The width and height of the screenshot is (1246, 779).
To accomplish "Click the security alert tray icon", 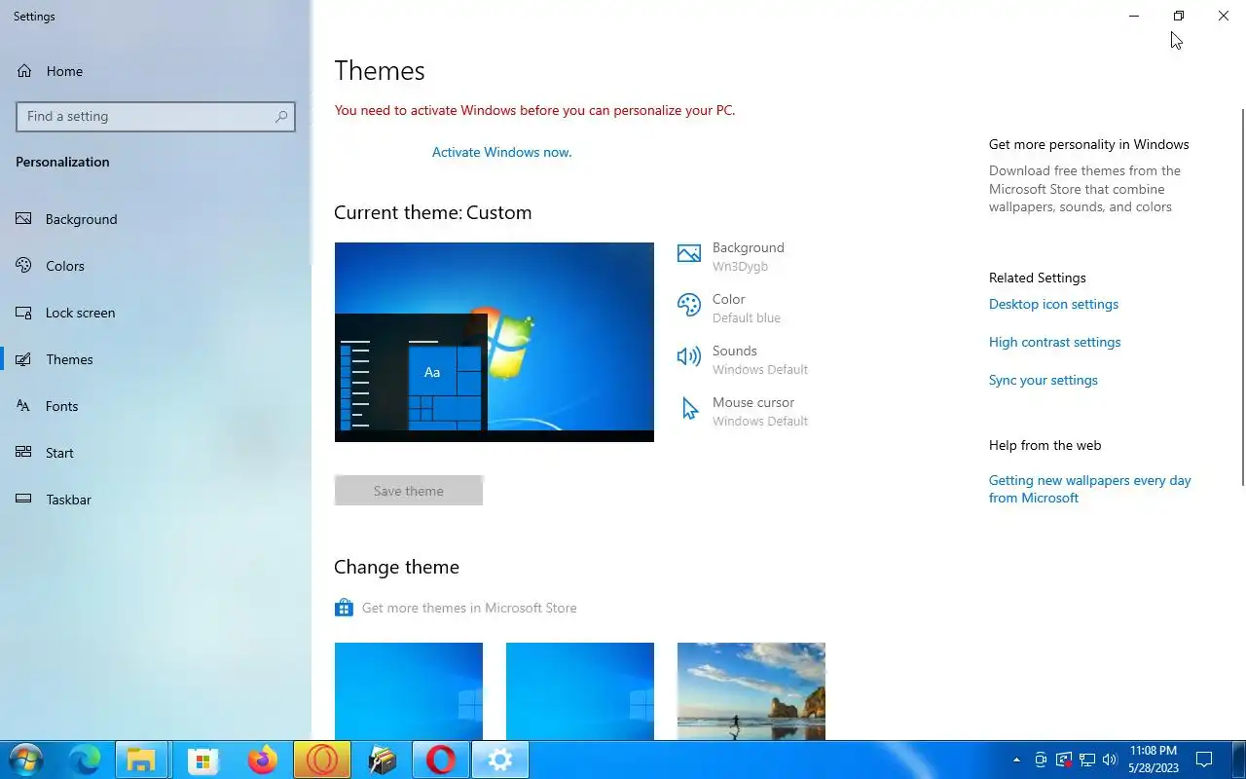I will 1064,760.
